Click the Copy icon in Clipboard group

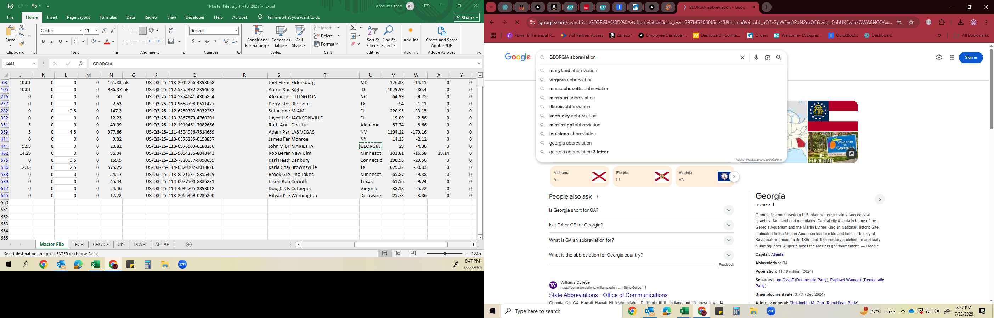[22, 36]
